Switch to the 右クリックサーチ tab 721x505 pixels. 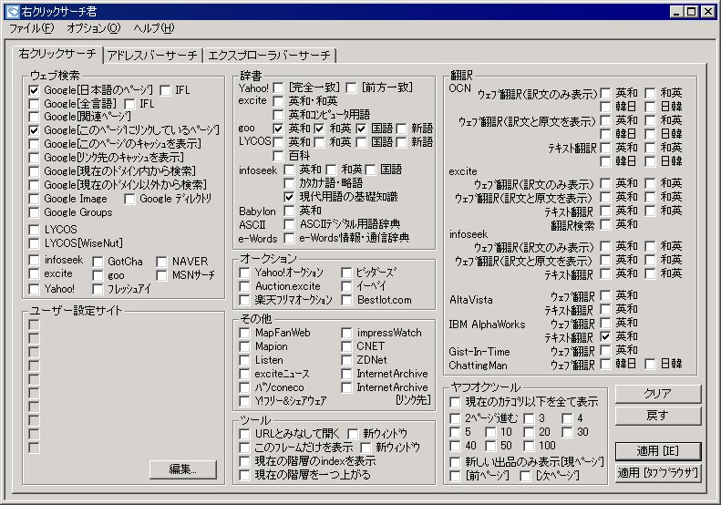[x=57, y=54]
